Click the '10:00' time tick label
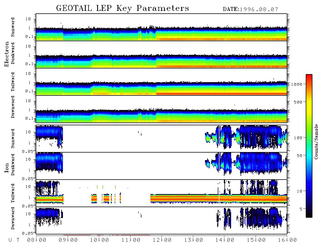 pyautogui.click(x=99, y=240)
